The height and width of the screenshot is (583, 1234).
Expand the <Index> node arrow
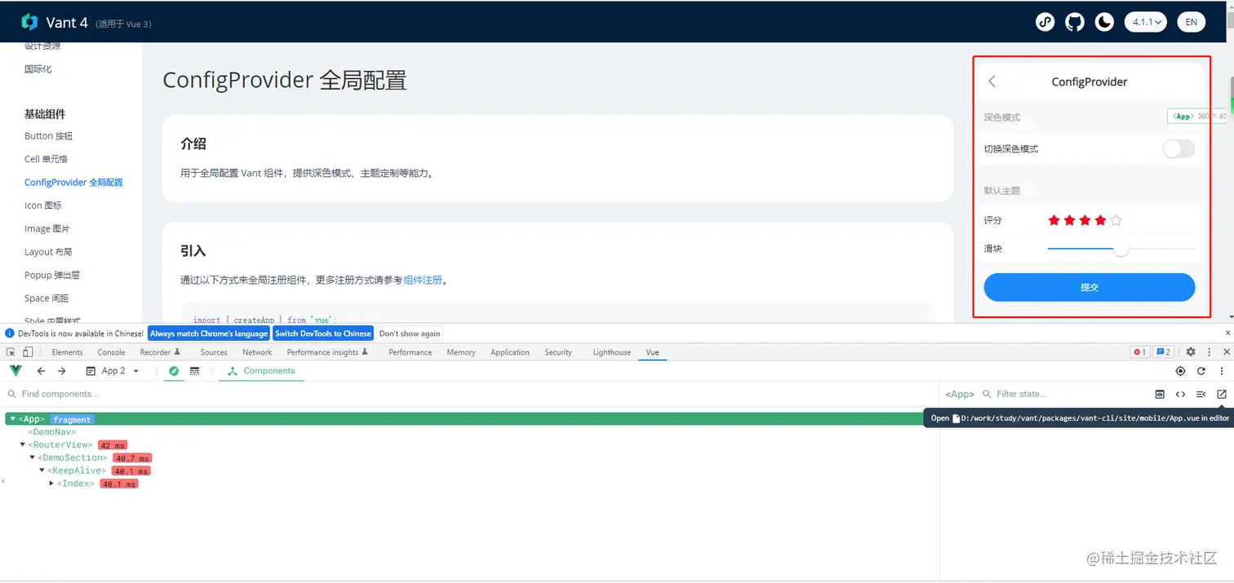pyautogui.click(x=51, y=484)
